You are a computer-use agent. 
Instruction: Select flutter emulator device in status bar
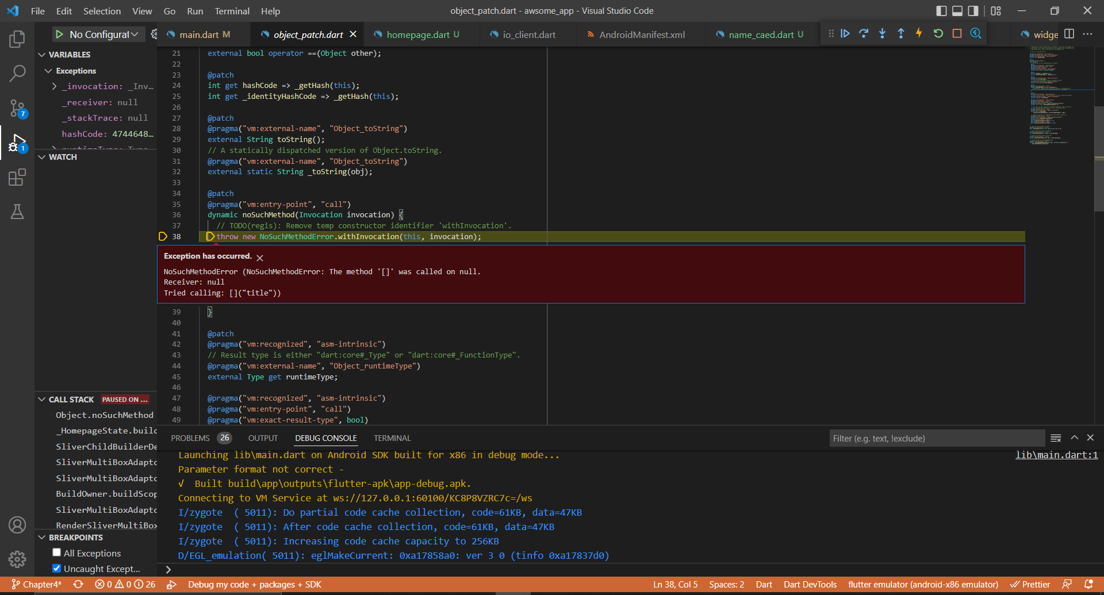coord(923,584)
